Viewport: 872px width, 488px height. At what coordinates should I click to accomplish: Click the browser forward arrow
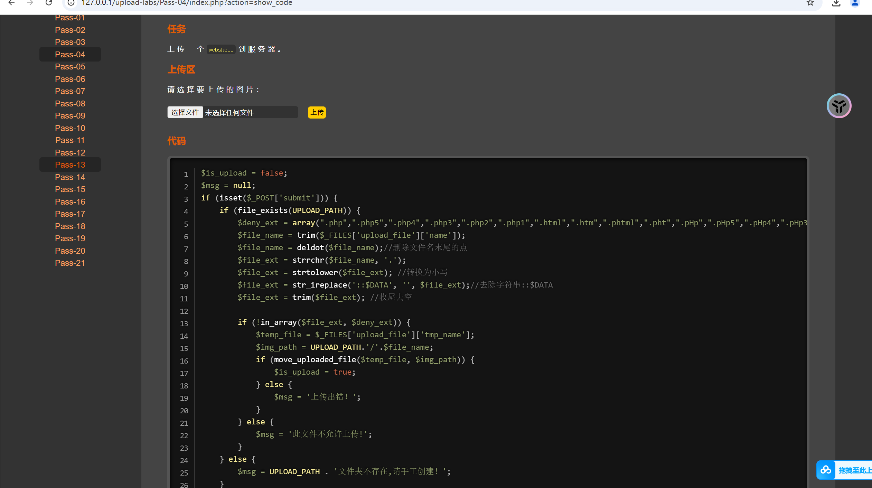[30, 3]
